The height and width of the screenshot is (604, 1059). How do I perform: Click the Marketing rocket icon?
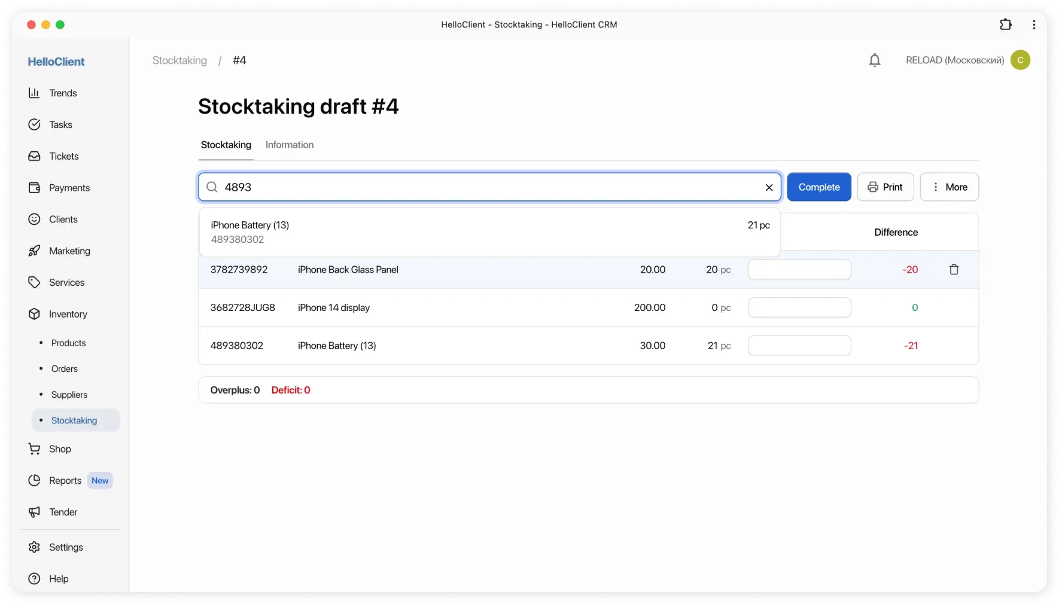coord(35,251)
